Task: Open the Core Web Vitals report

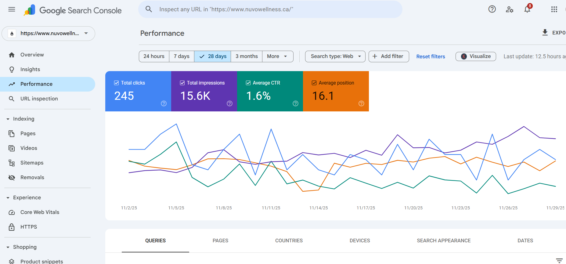Action: point(40,212)
